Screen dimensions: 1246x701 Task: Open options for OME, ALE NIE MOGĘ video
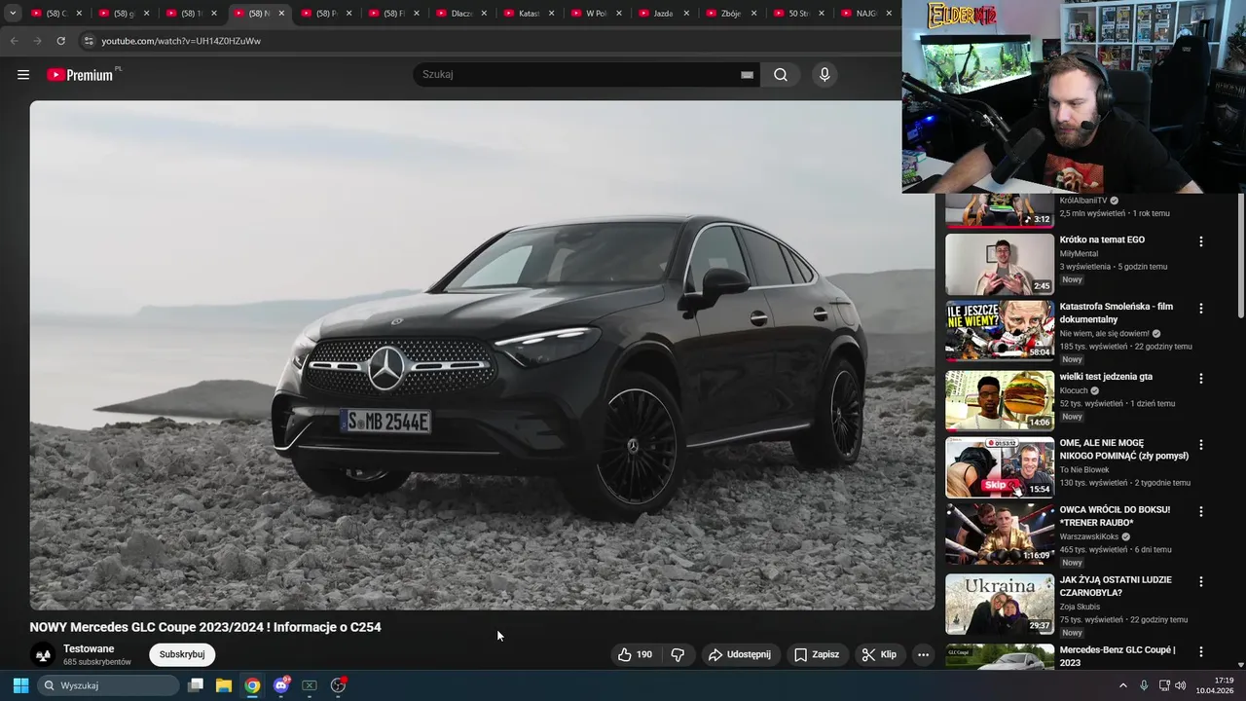pyautogui.click(x=1200, y=445)
